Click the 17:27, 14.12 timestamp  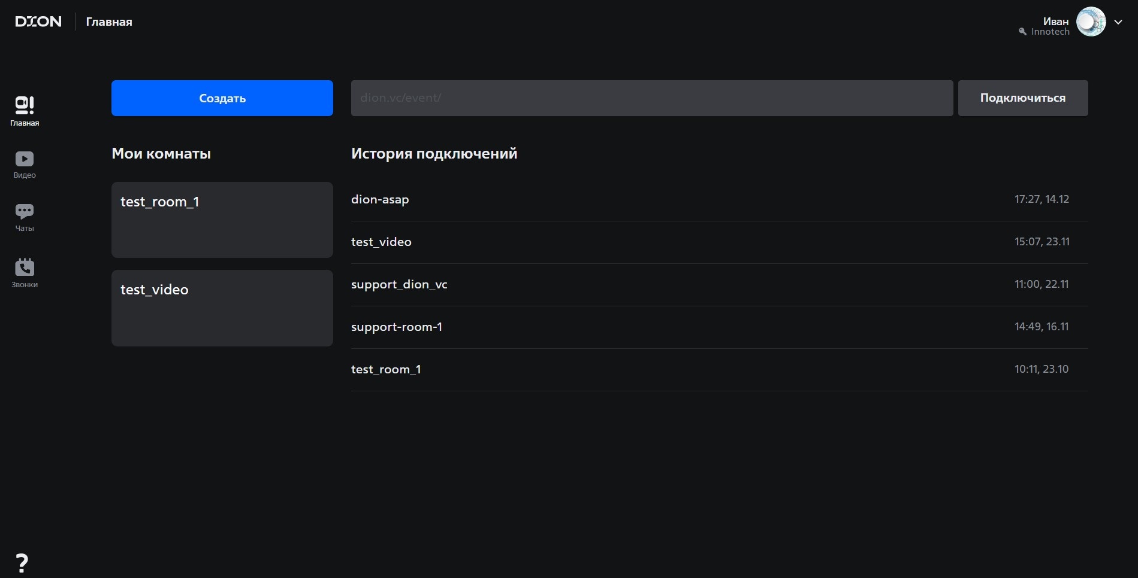click(1042, 199)
